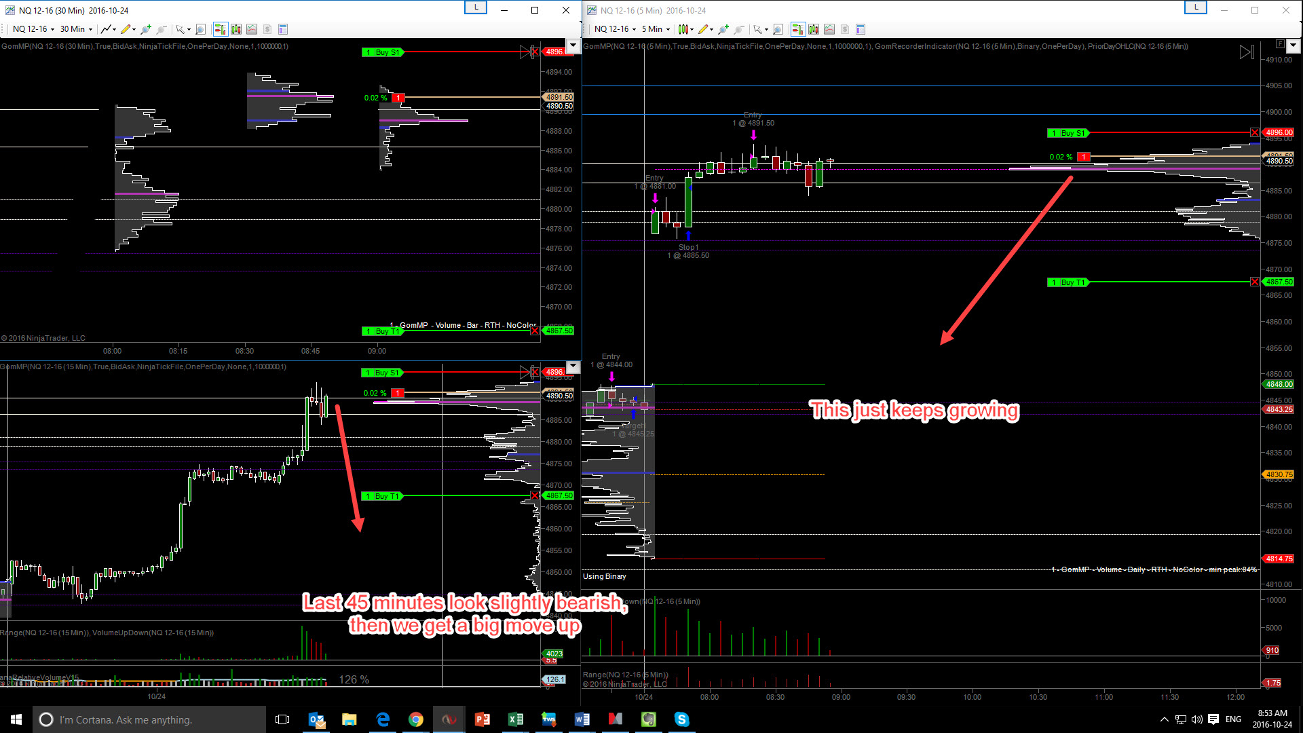This screenshot has width=1303, height=733.
Task: Open the volume control in system tray
Action: (x=1197, y=719)
